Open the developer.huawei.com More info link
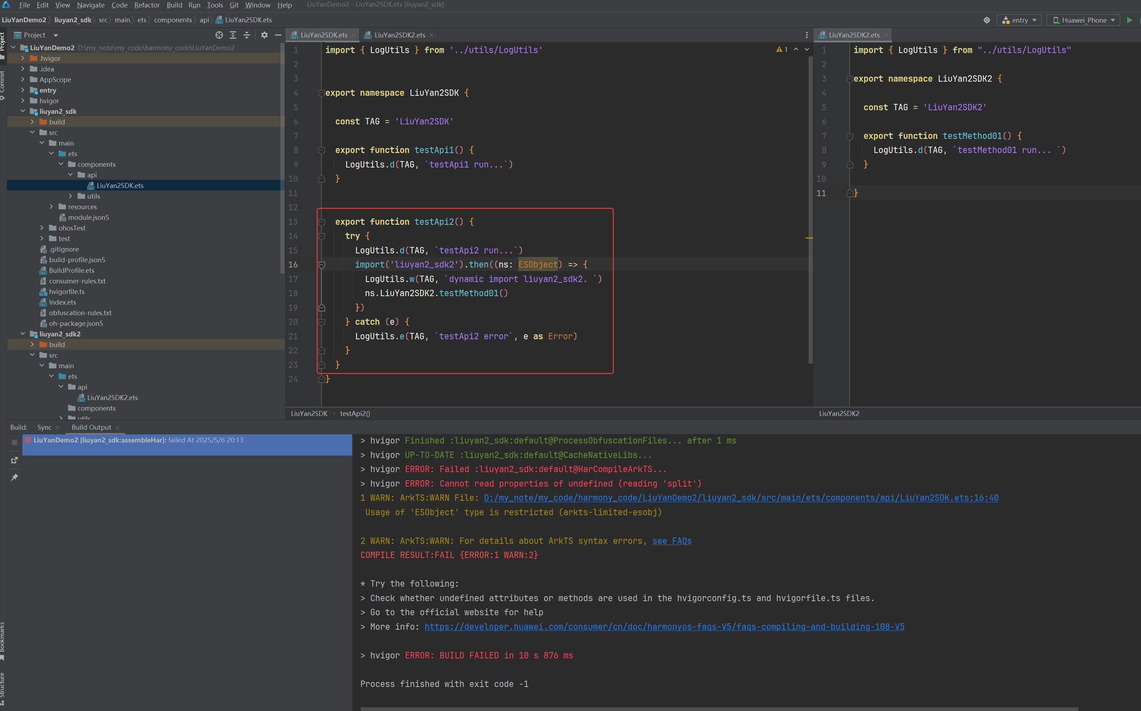The image size is (1141, 711). point(664,627)
